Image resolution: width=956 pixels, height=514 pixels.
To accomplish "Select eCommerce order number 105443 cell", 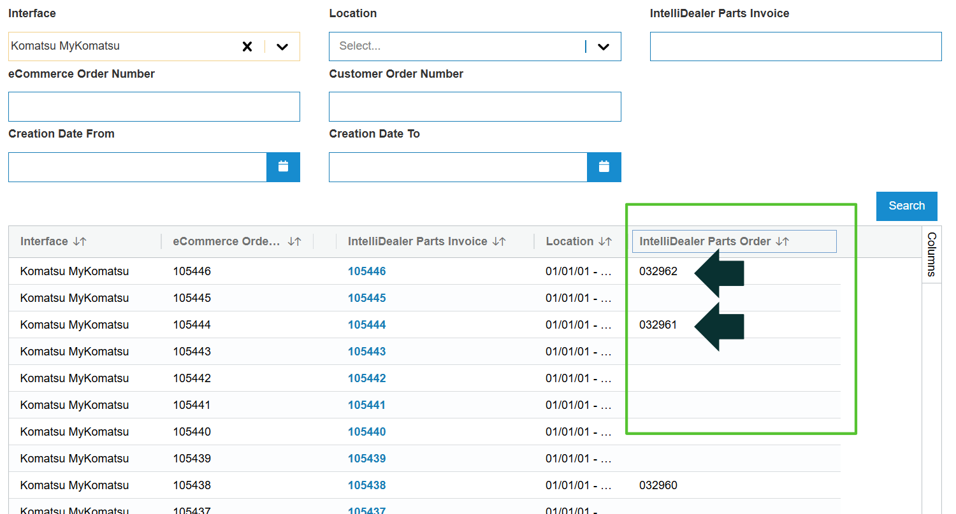I will [x=192, y=352].
